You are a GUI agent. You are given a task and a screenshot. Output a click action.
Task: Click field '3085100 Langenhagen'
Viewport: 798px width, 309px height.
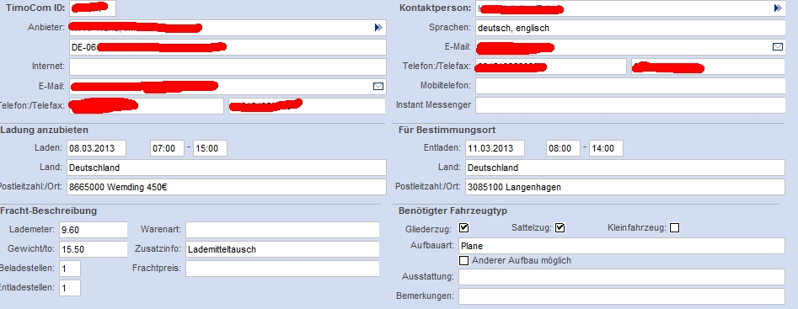[x=625, y=187]
